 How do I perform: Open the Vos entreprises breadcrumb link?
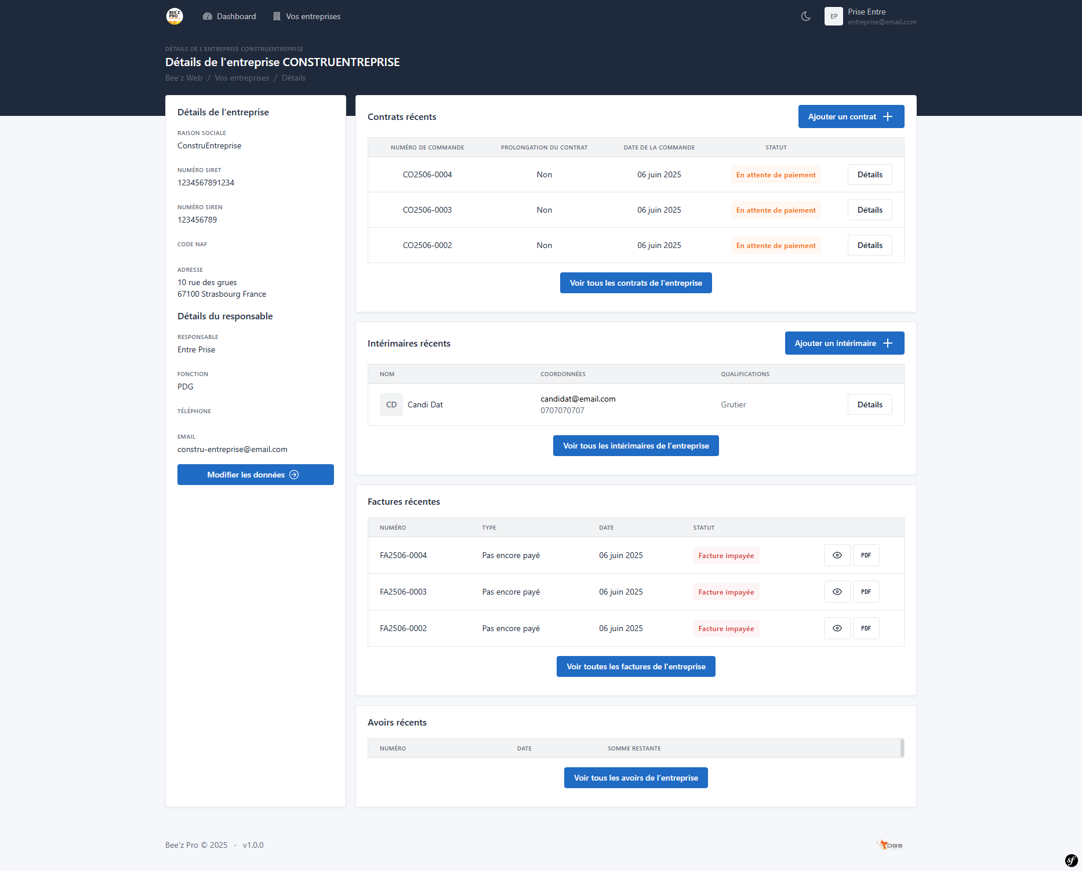point(242,77)
